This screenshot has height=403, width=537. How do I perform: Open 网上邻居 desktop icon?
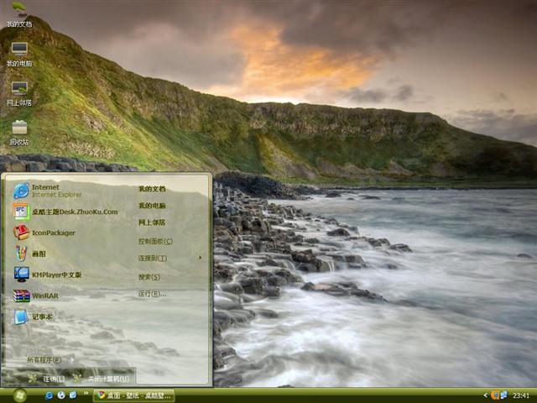click(x=19, y=93)
